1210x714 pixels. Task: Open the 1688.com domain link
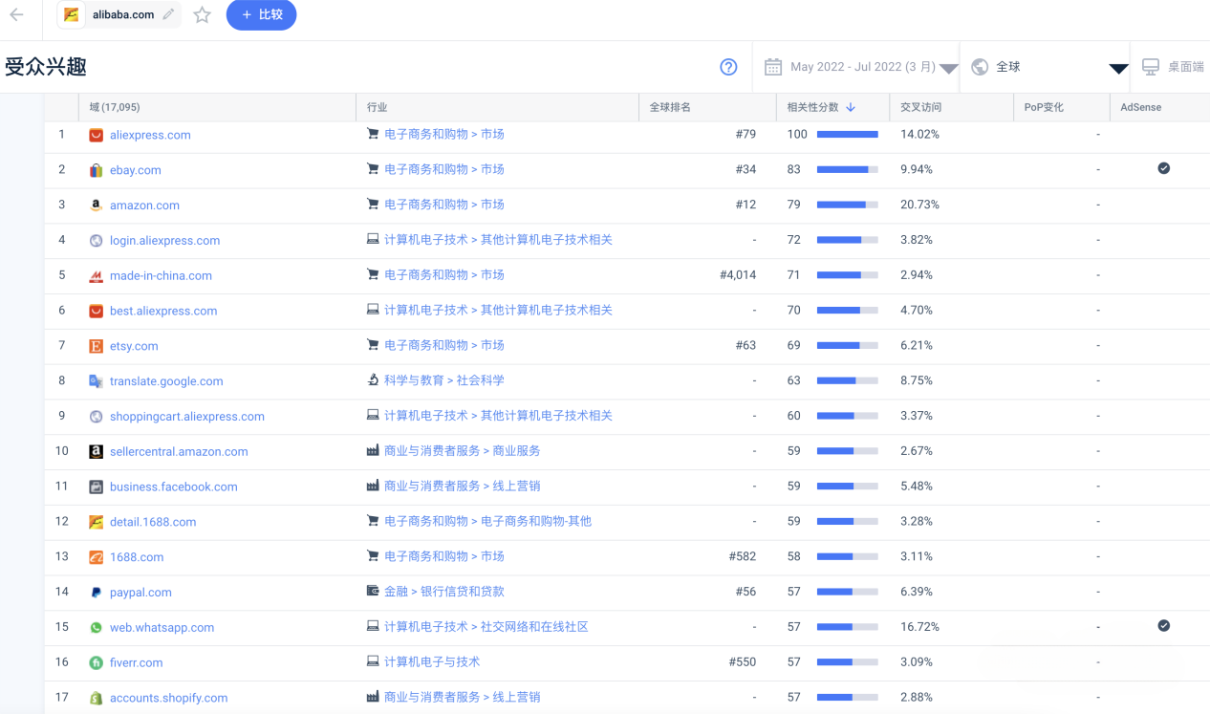point(137,557)
